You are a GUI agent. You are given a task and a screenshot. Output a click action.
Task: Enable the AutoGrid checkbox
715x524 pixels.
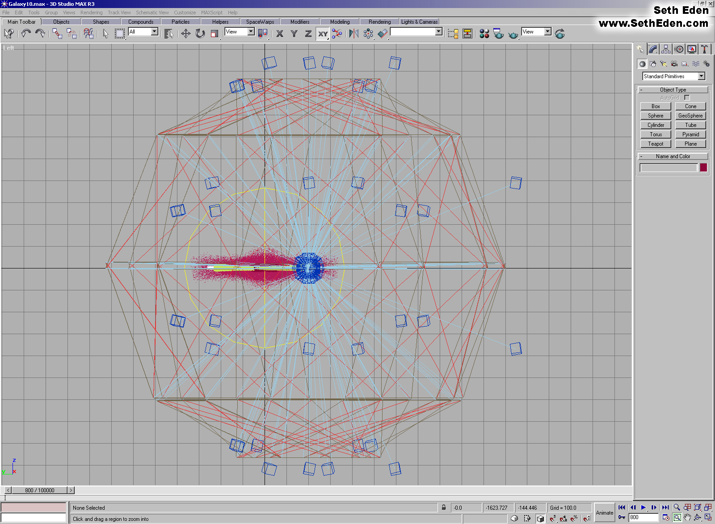687,98
